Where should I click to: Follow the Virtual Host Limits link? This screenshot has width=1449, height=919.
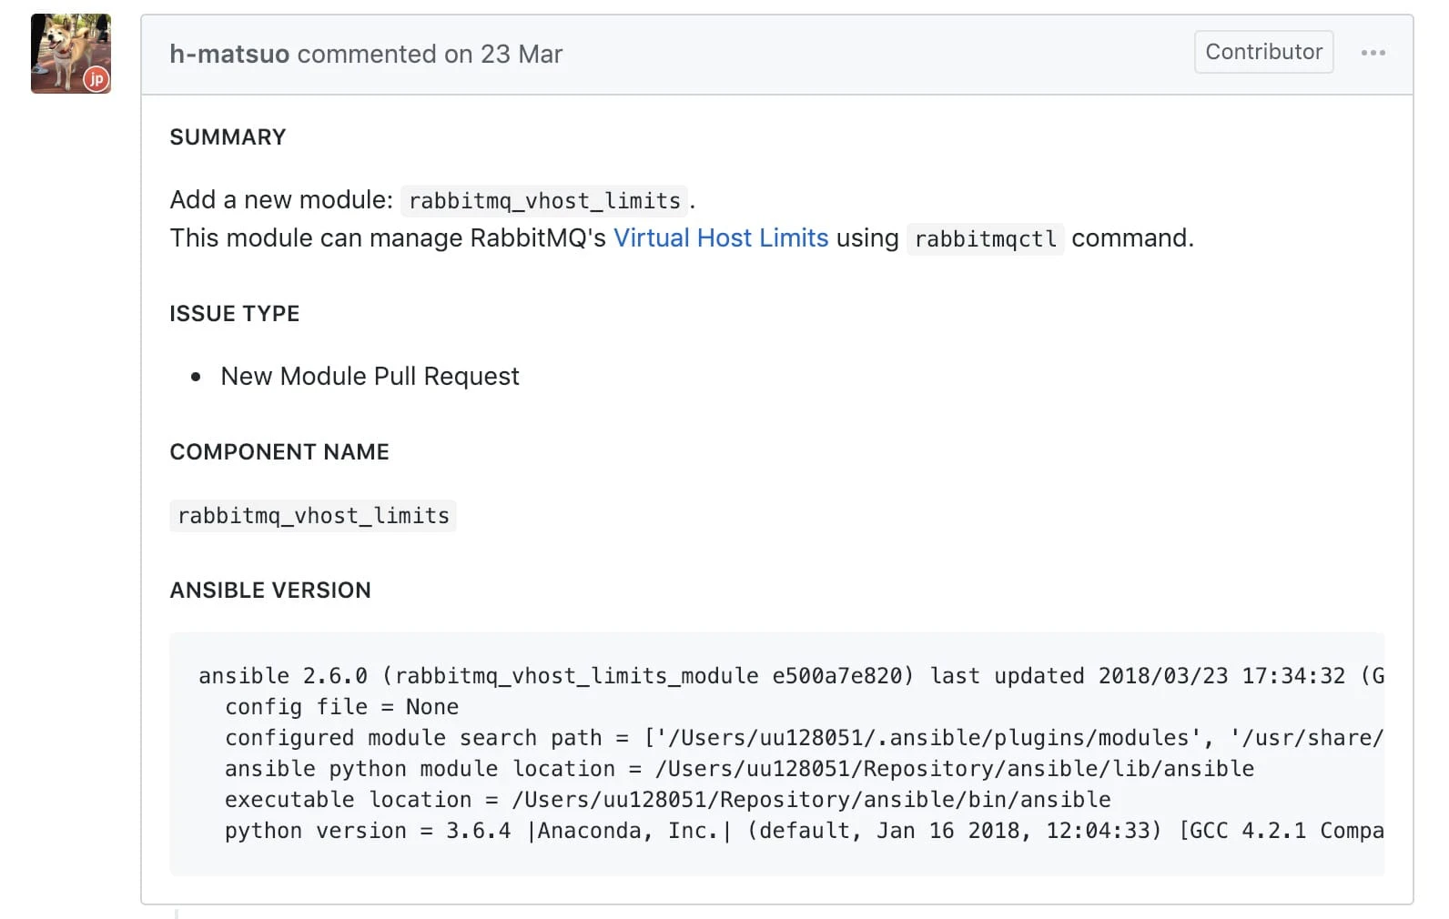721,237
